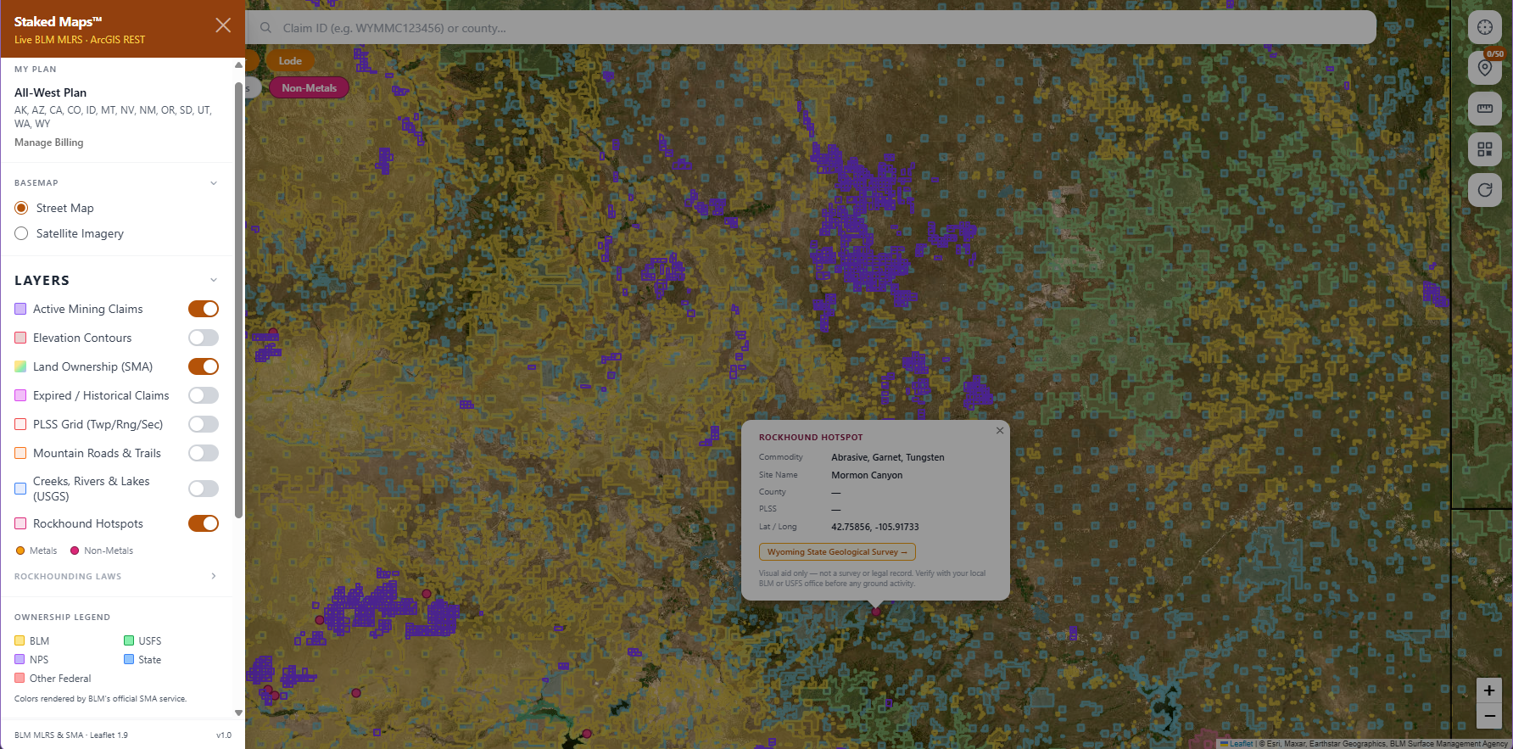
Task: Open the Manage Billing link
Action: (x=49, y=143)
